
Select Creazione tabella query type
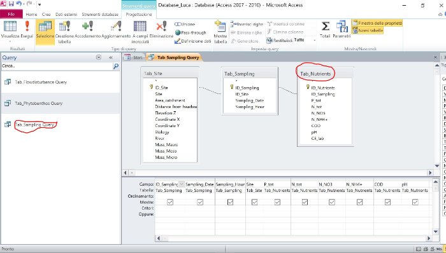[x=64, y=32]
